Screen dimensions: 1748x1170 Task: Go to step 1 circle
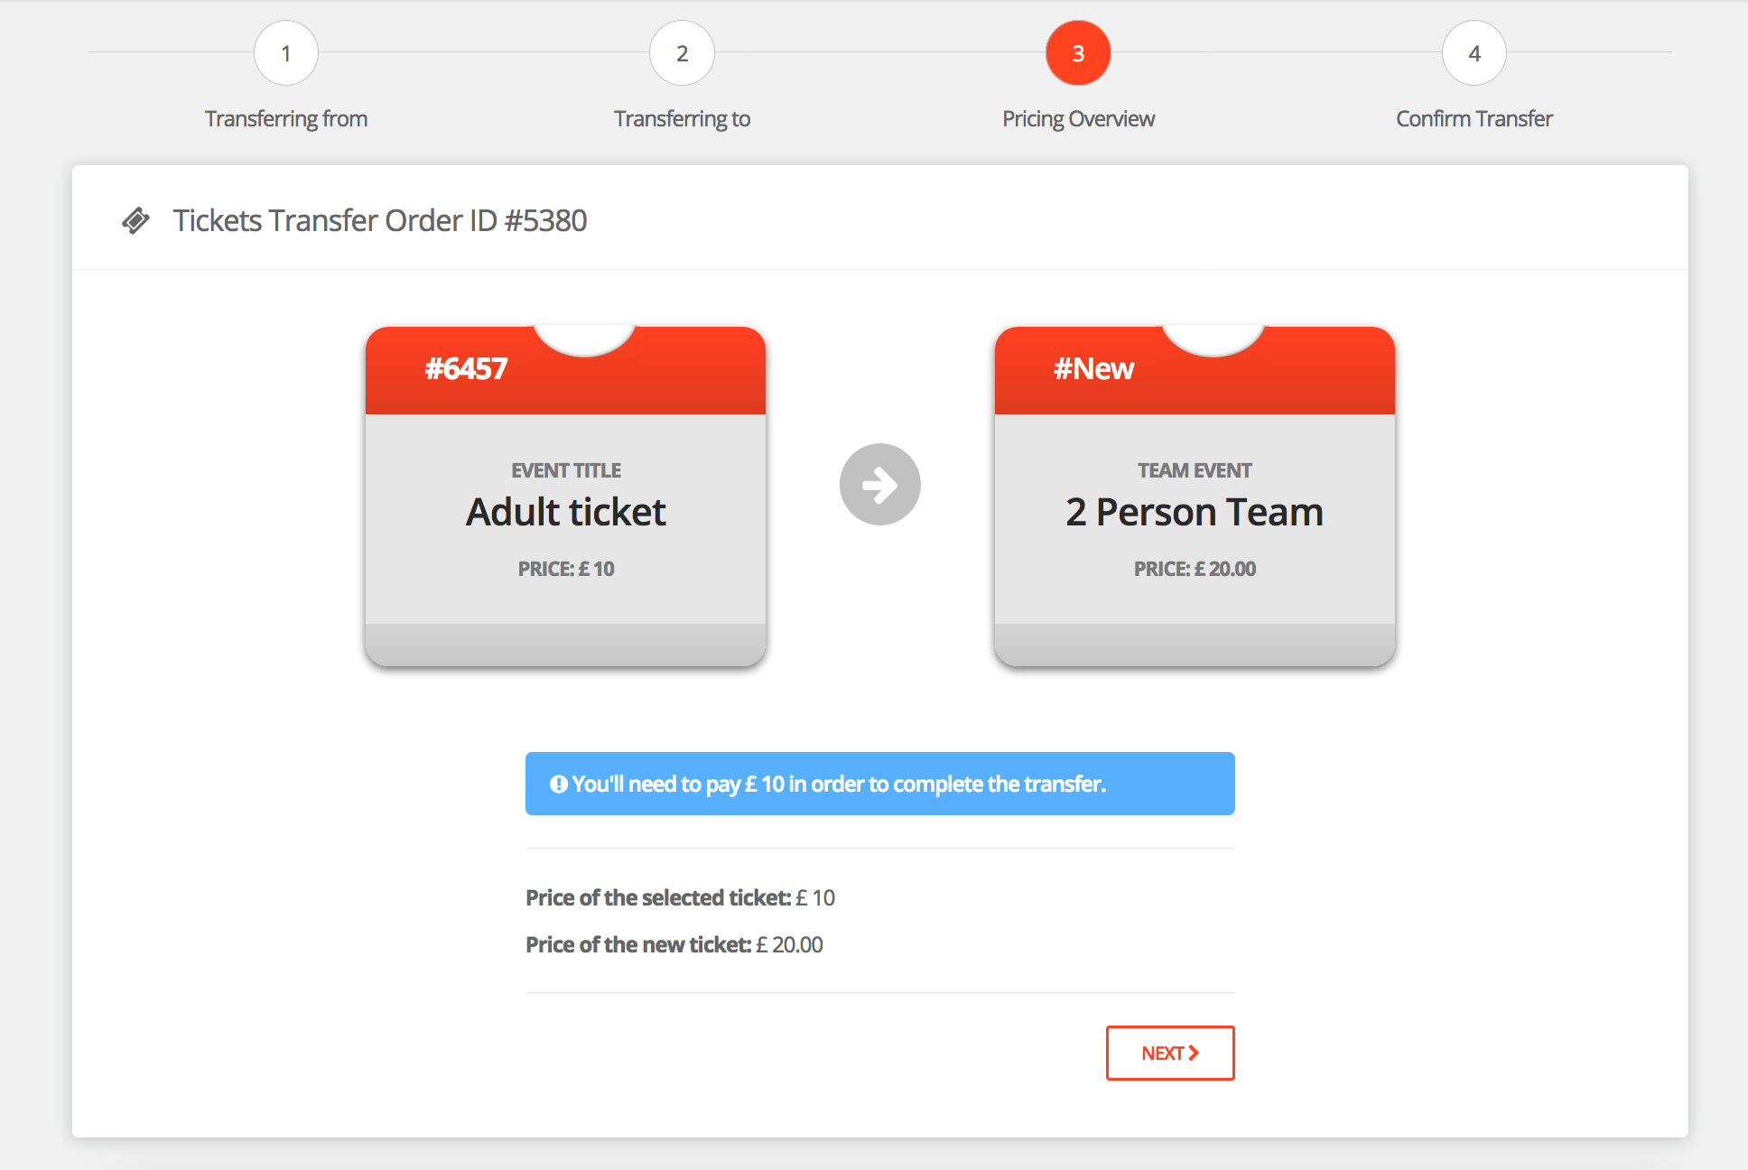pyautogui.click(x=286, y=53)
